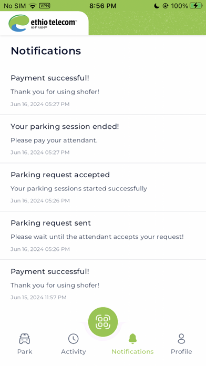The image size is (206, 366).
Task: Tap the QR code scan button
Action: tap(103, 322)
